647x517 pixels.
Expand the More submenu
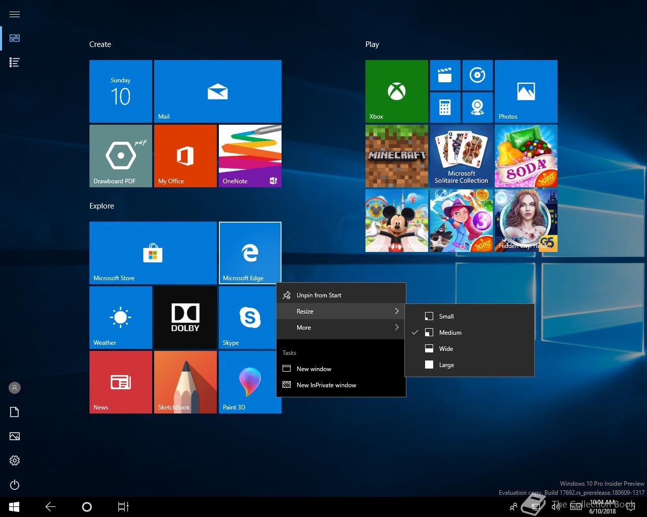341,328
